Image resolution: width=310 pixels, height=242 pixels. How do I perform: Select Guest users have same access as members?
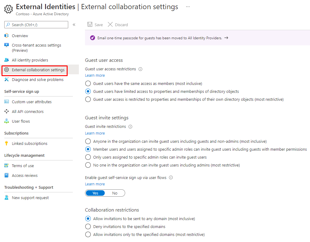88,83
